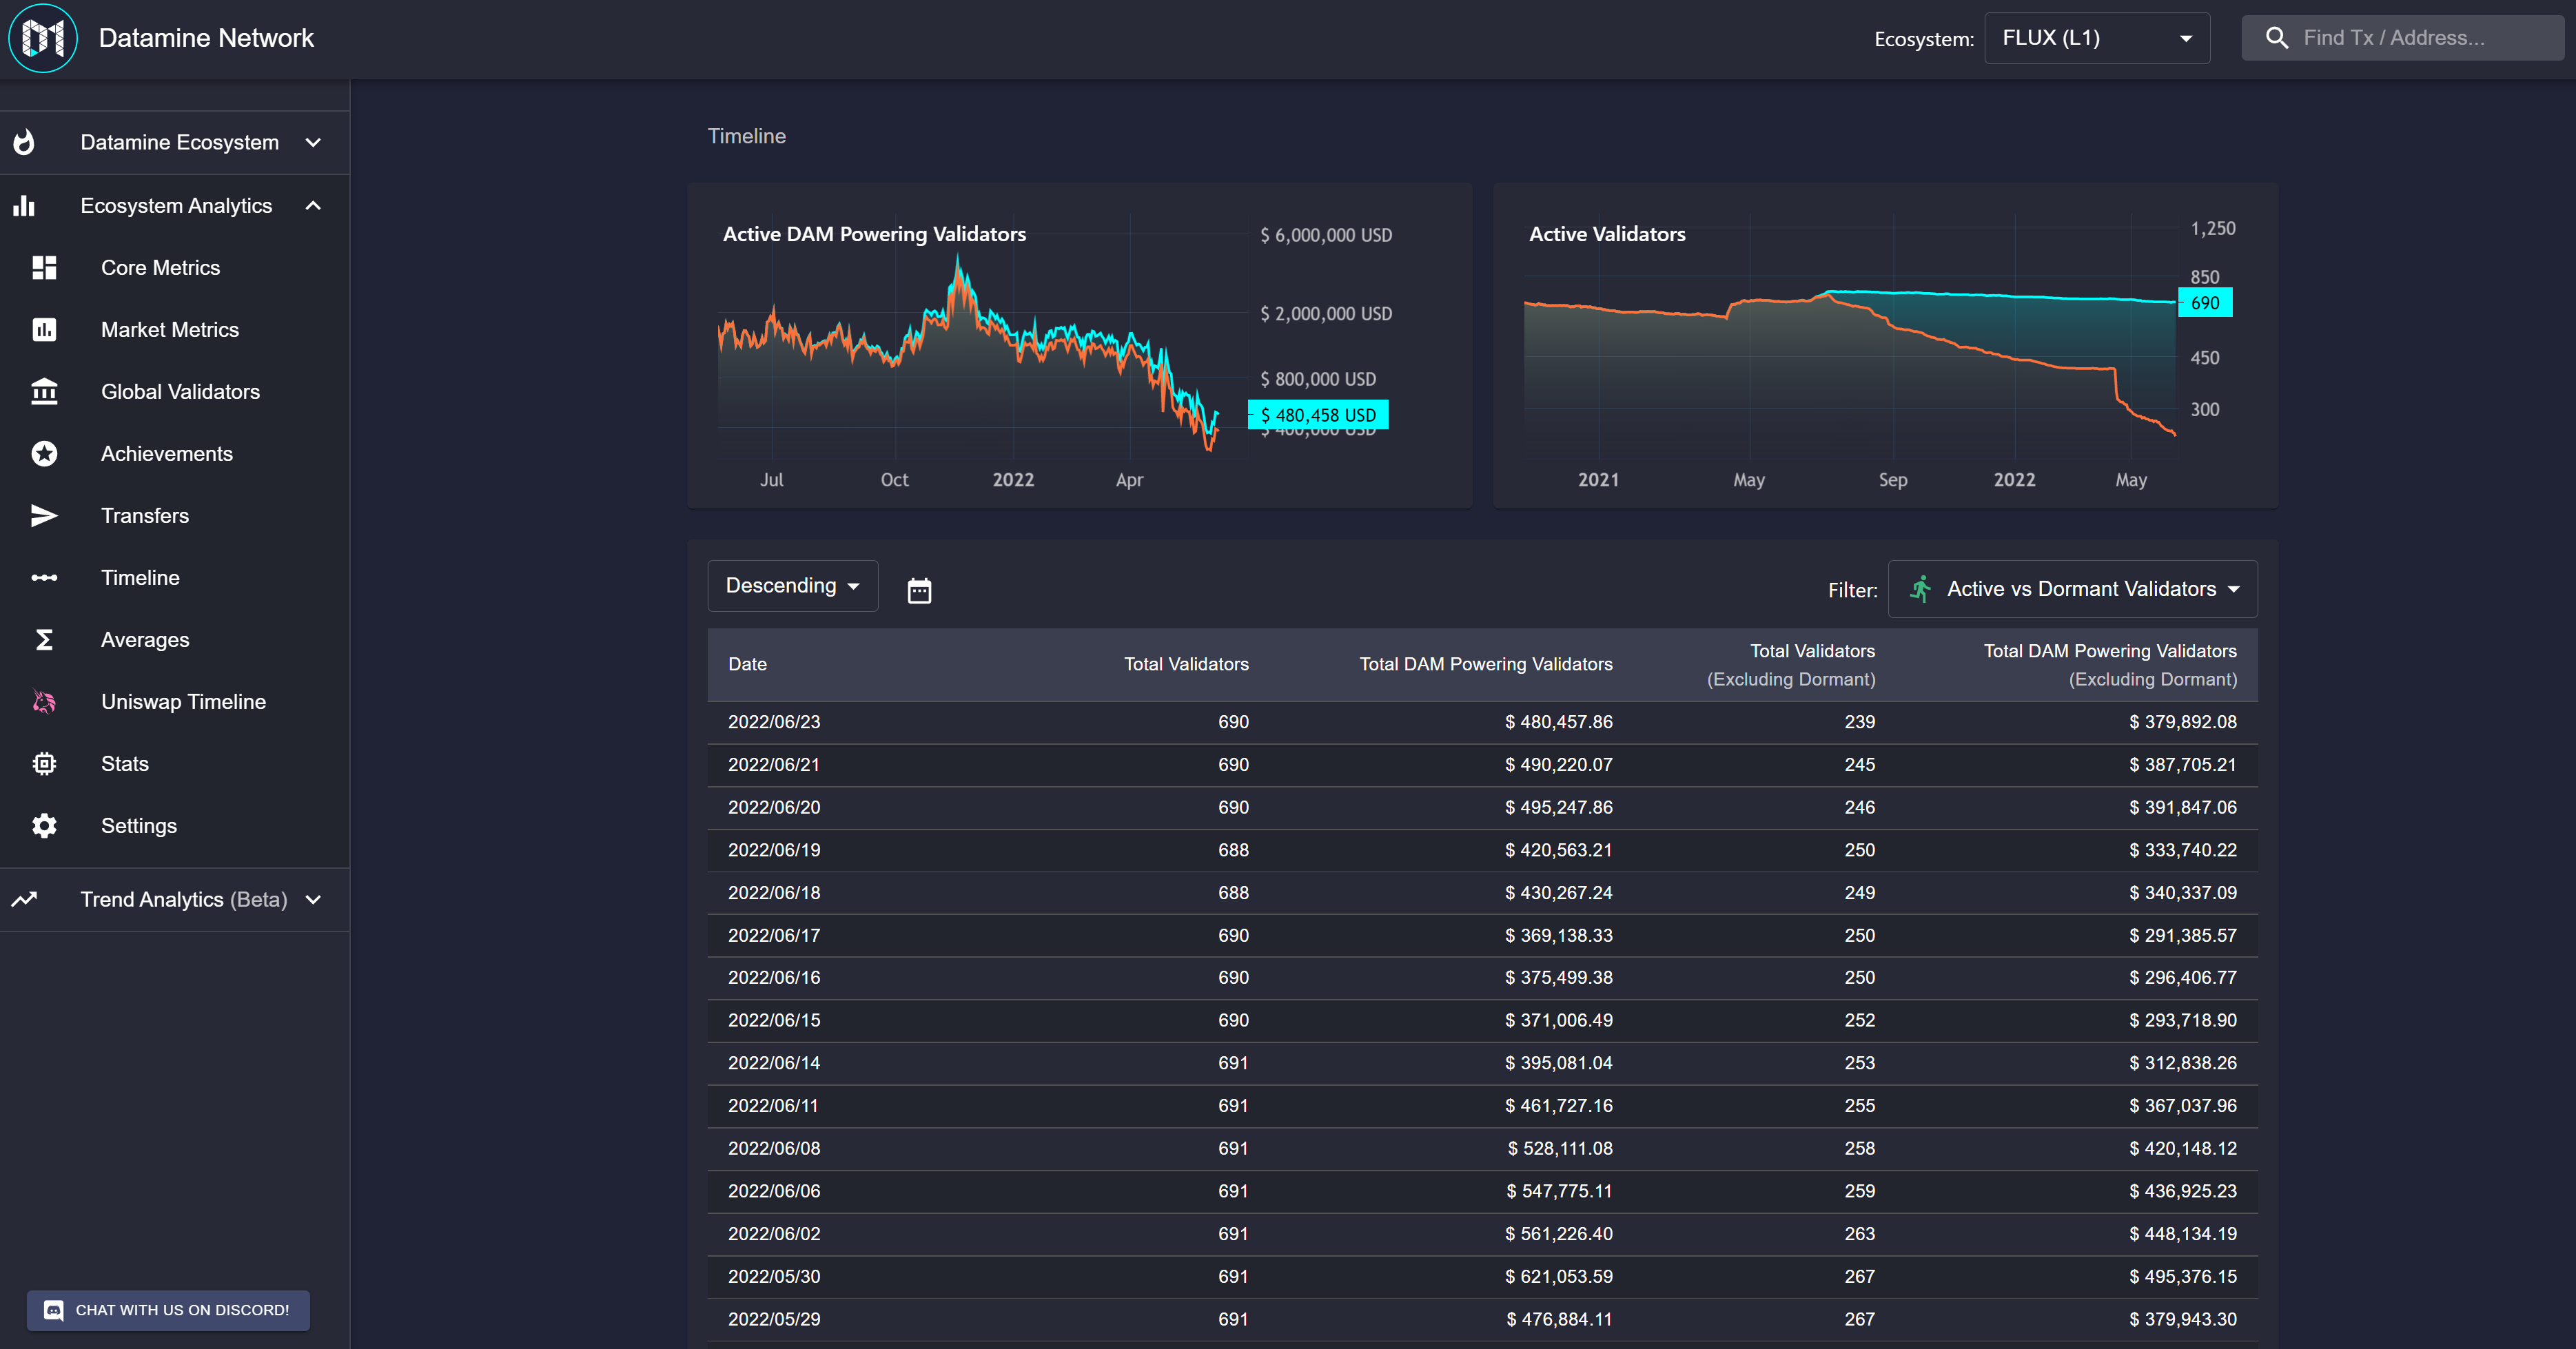Click the date cell 2022/05/30
This screenshot has width=2576, height=1349.
pos(774,1277)
